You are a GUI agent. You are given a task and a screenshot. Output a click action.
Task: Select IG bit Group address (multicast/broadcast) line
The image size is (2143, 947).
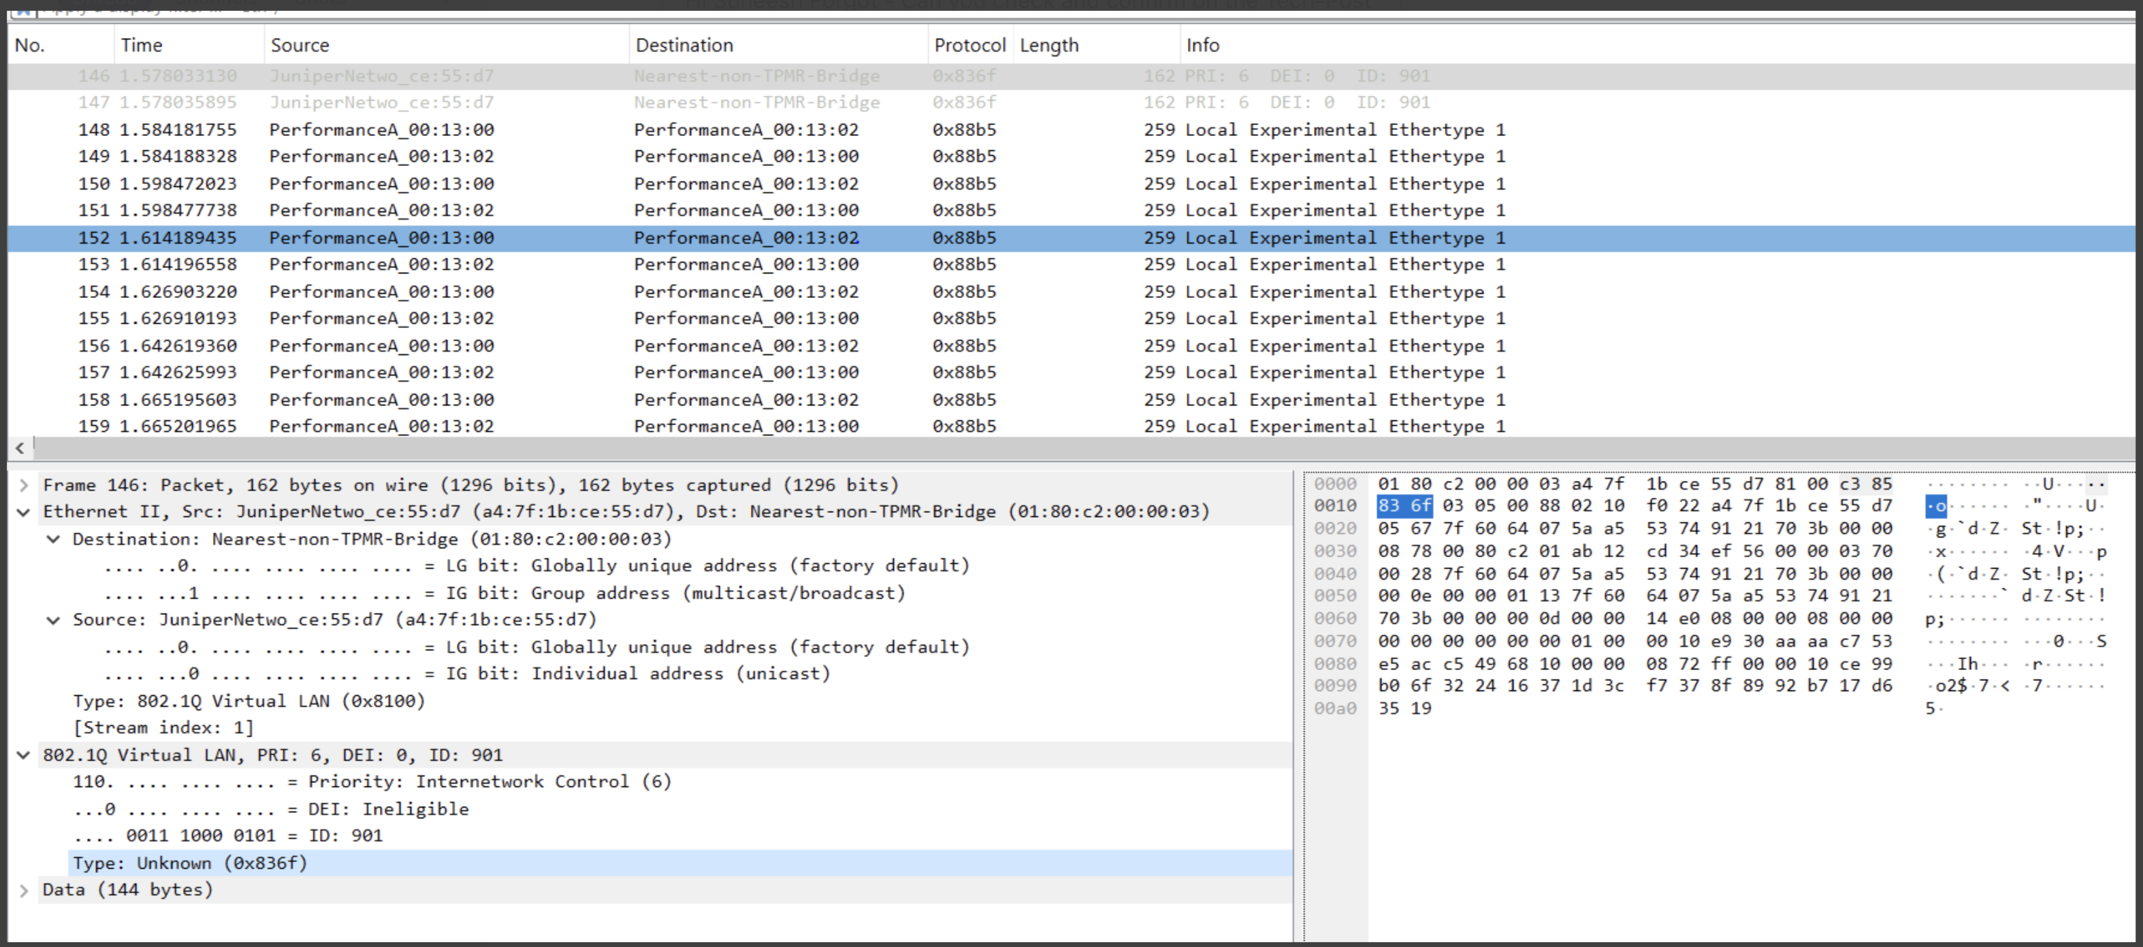coord(505,593)
